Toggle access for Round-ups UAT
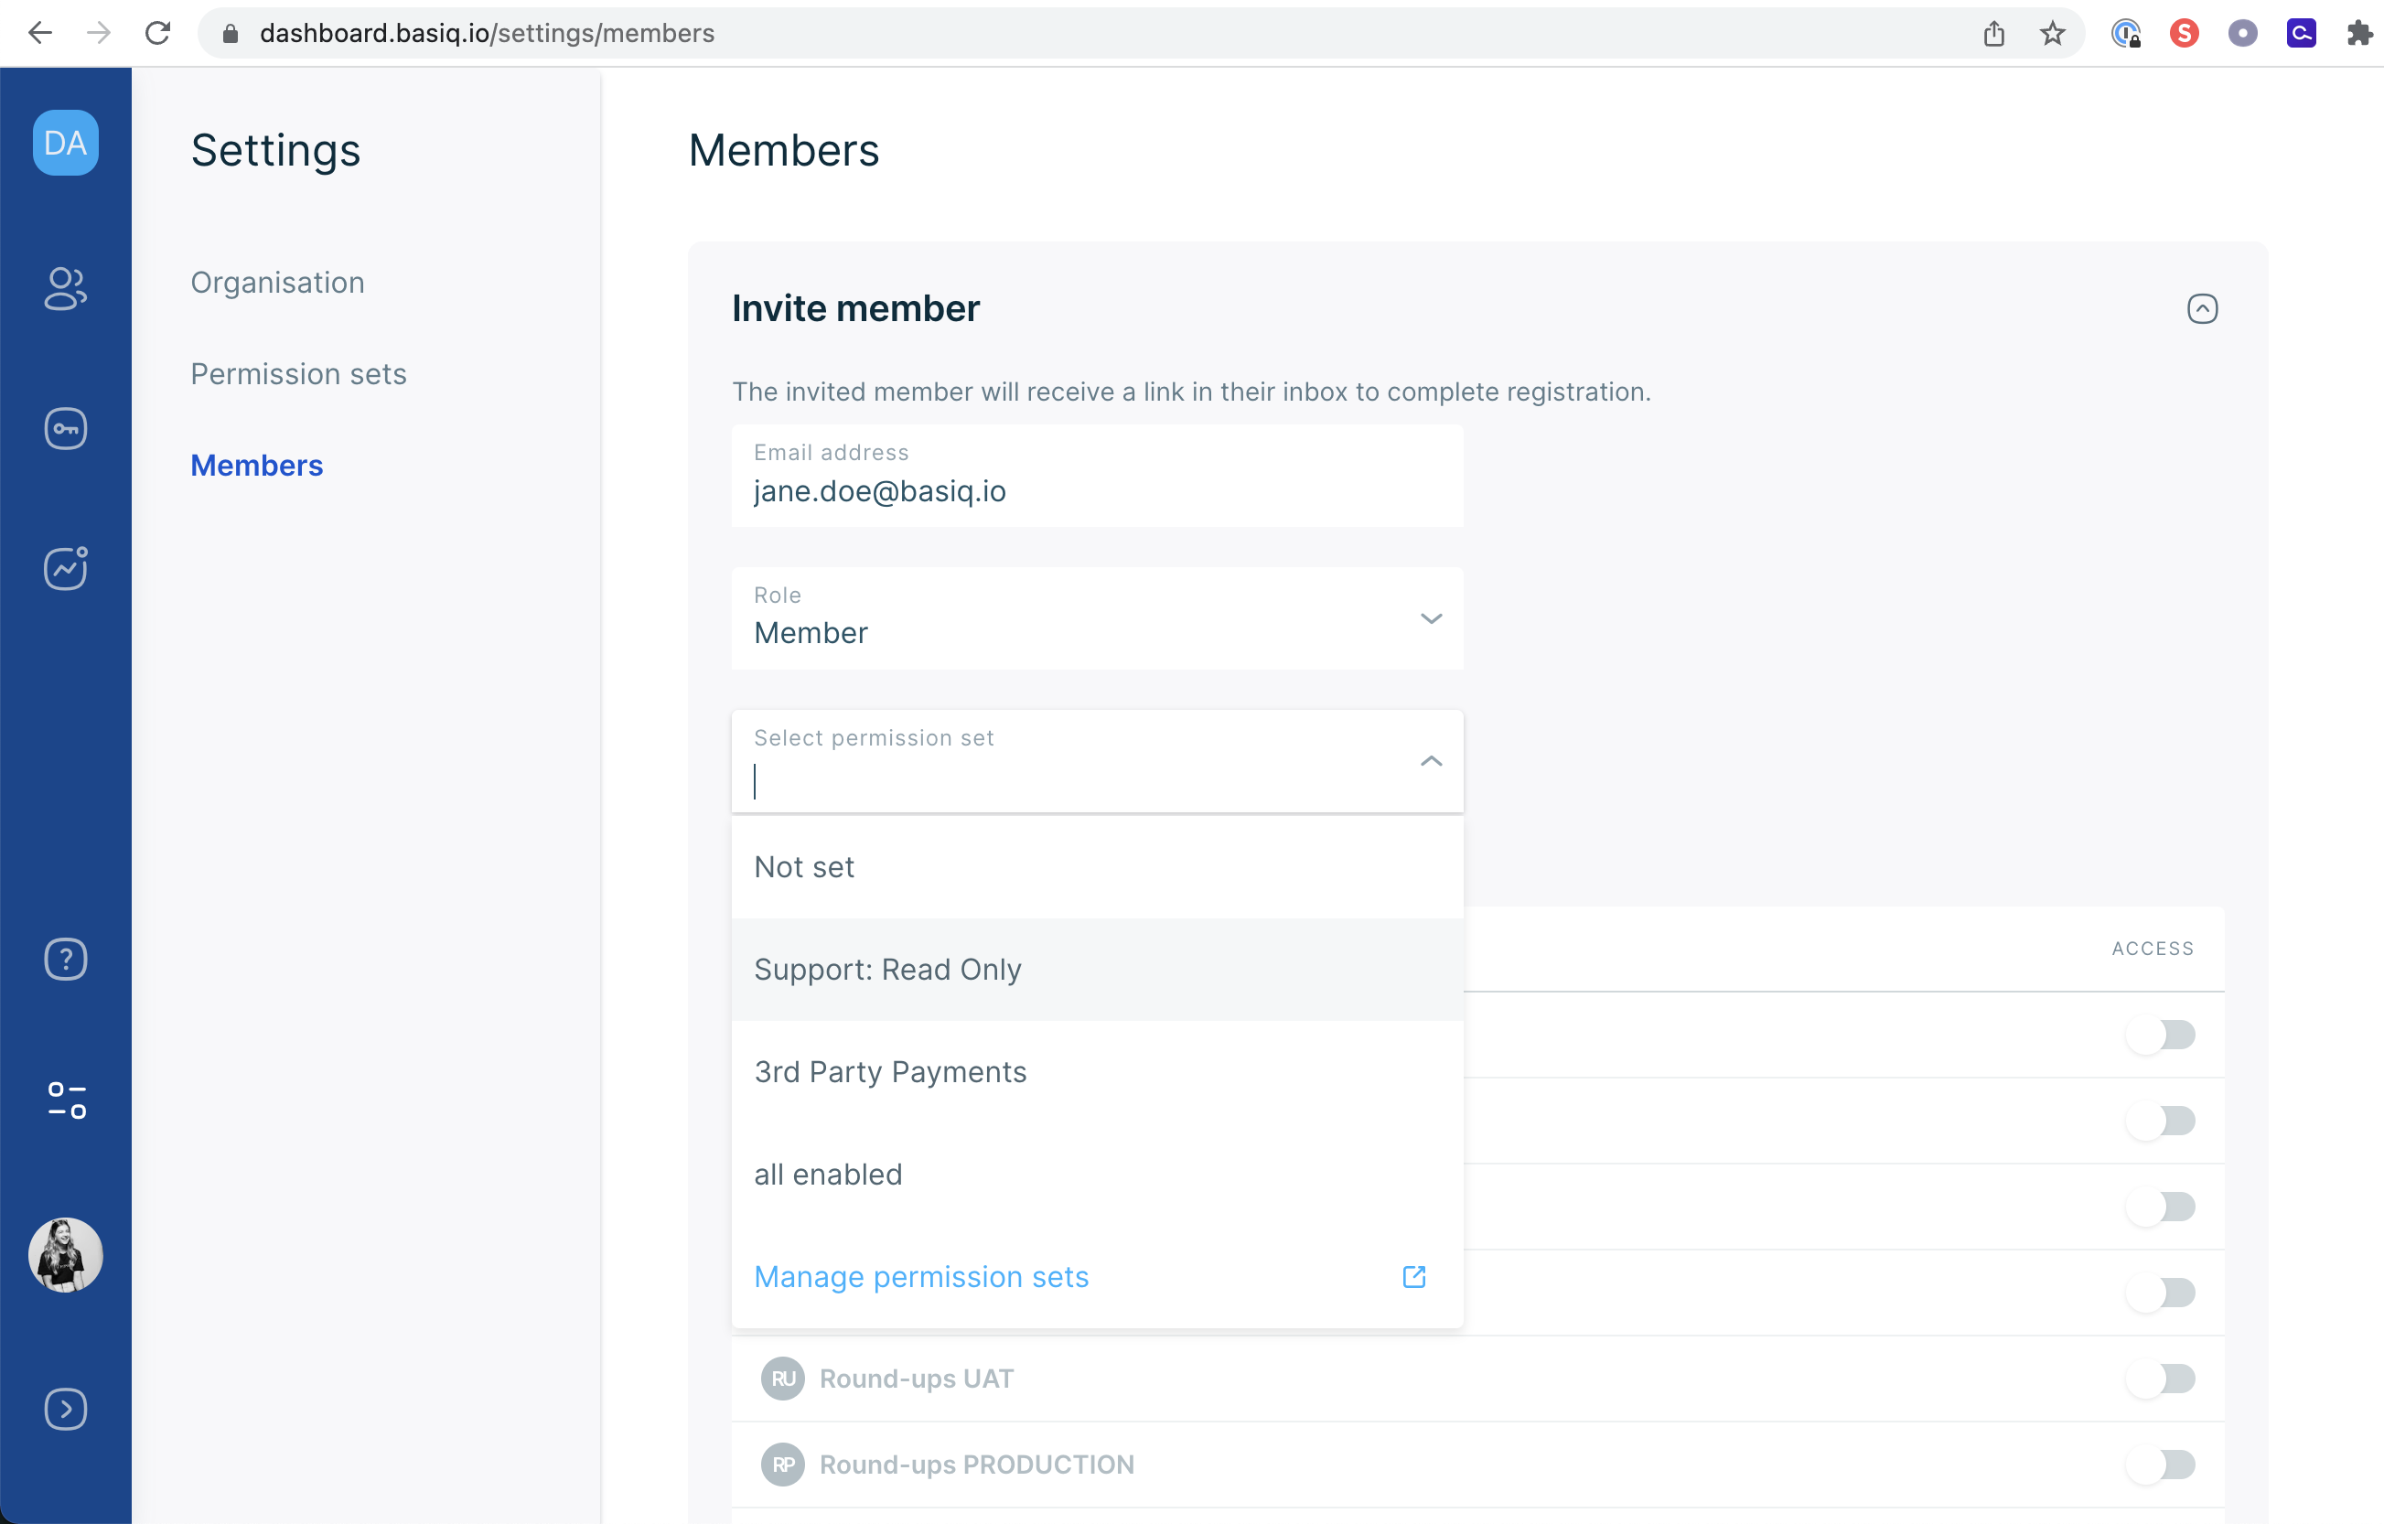Image resolution: width=2384 pixels, height=1524 pixels. 2160,1379
